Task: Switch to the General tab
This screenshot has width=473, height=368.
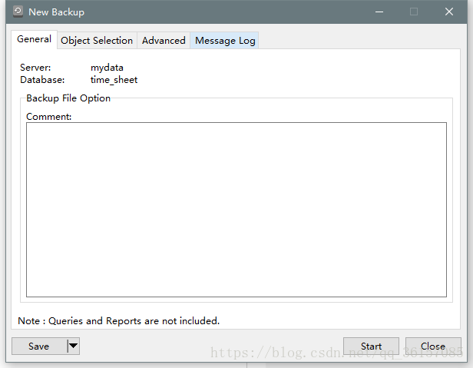Action: [34, 39]
